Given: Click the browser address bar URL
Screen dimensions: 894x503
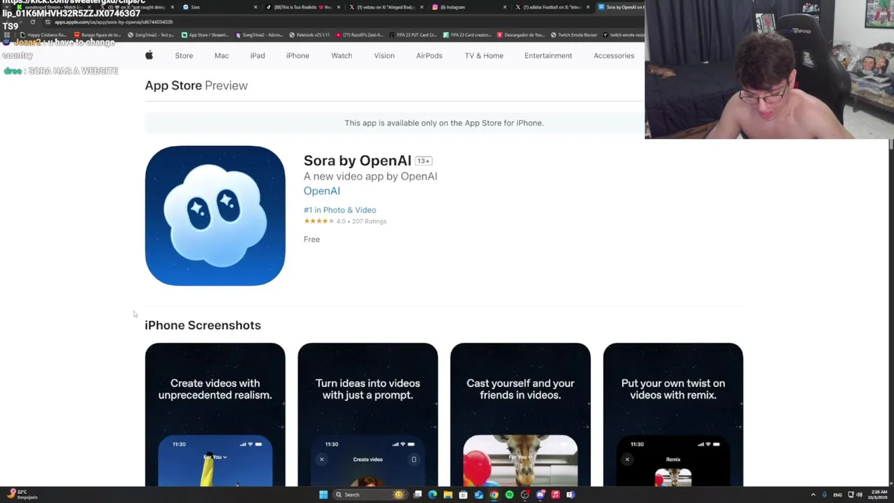Looking at the screenshot, I should pos(113,22).
